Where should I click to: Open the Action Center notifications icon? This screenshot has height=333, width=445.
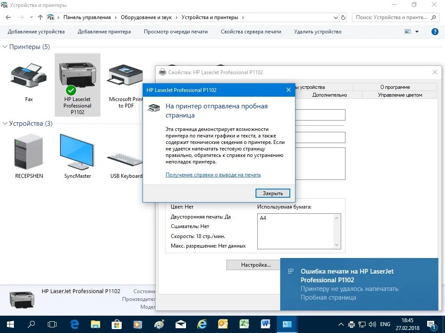432,325
